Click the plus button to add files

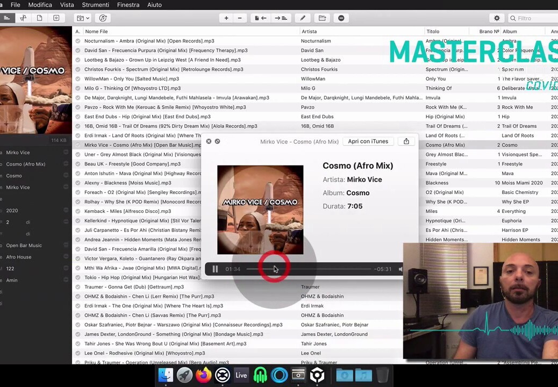point(226,18)
